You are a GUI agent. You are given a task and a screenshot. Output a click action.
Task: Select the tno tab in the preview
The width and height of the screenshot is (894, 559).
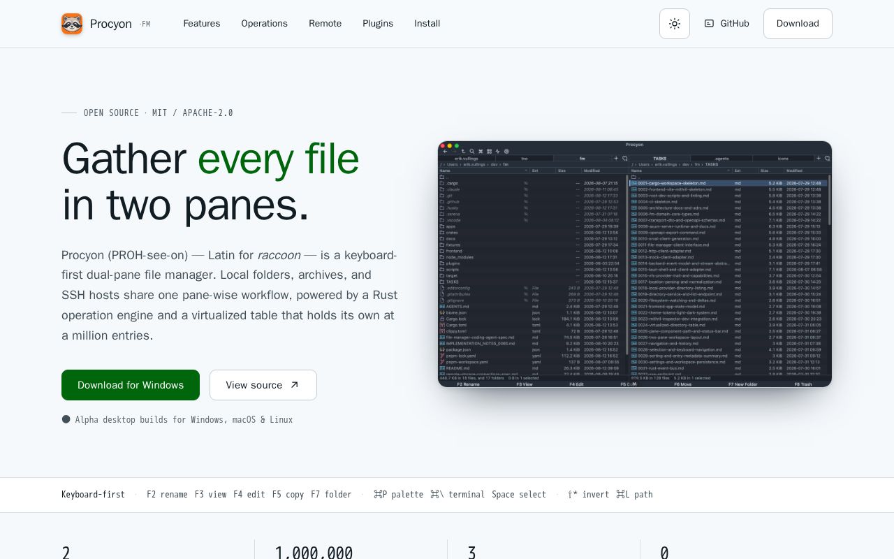click(x=525, y=159)
